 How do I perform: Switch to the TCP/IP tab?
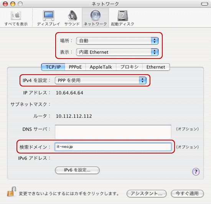click(x=53, y=67)
